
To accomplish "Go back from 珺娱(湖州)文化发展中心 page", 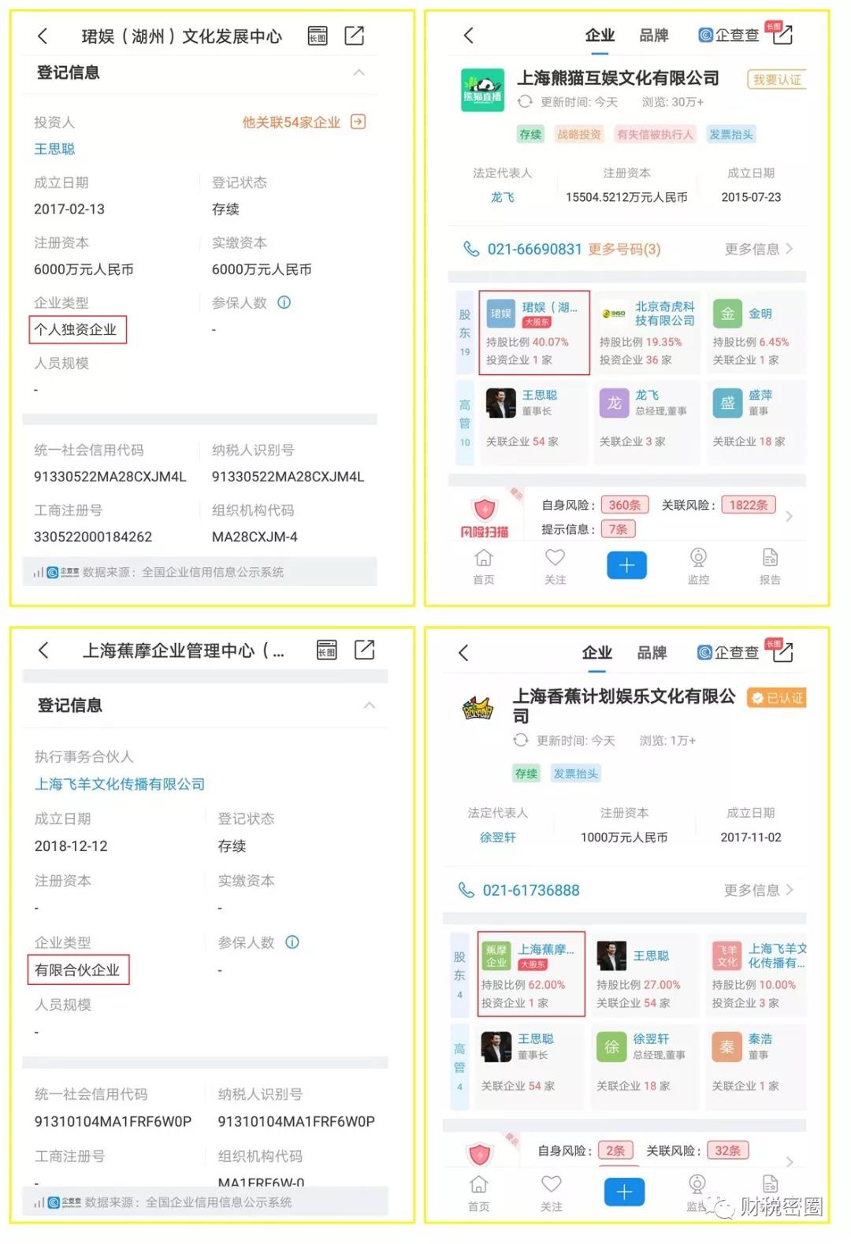I will tap(43, 36).
